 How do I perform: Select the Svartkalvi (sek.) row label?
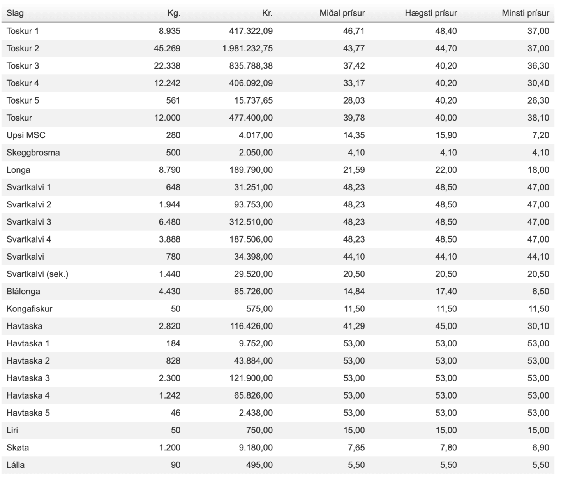pyautogui.click(x=37, y=274)
